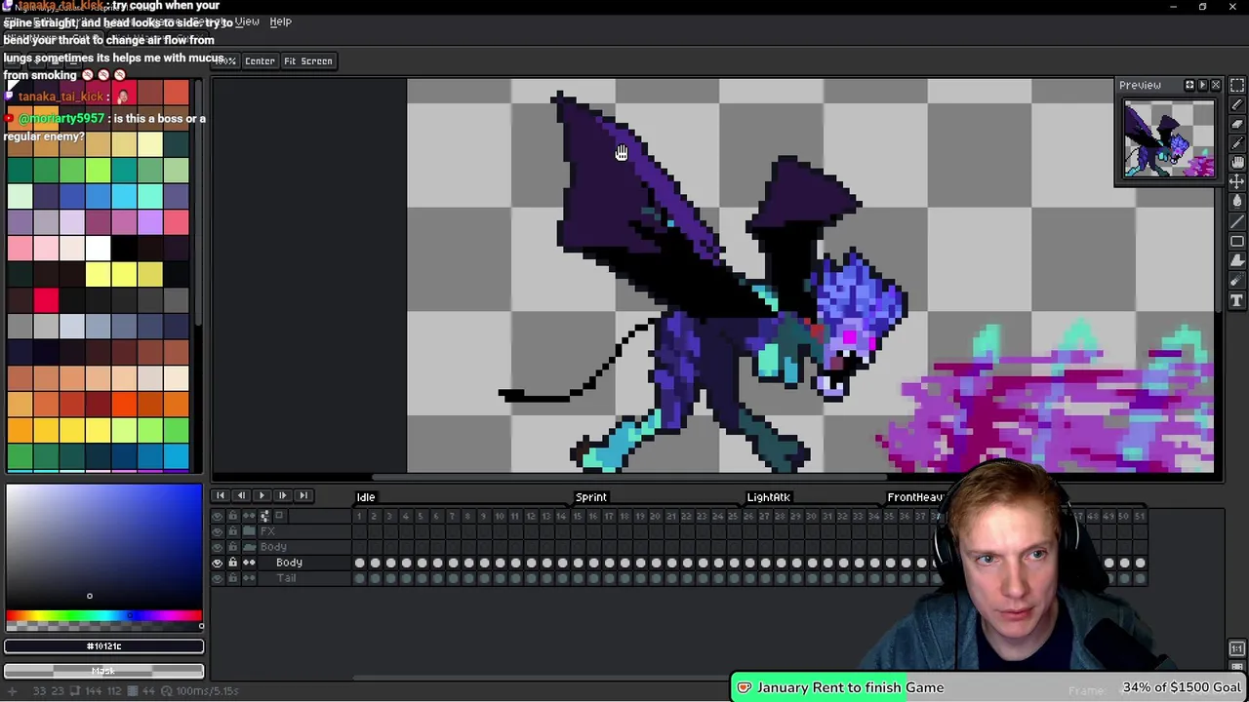Jump to the last frame

point(303,495)
